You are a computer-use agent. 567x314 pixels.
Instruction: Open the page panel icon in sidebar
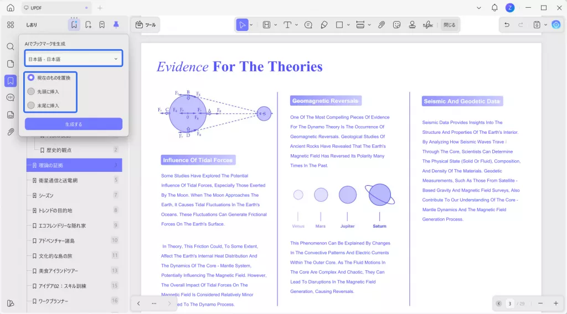click(x=11, y=64)
